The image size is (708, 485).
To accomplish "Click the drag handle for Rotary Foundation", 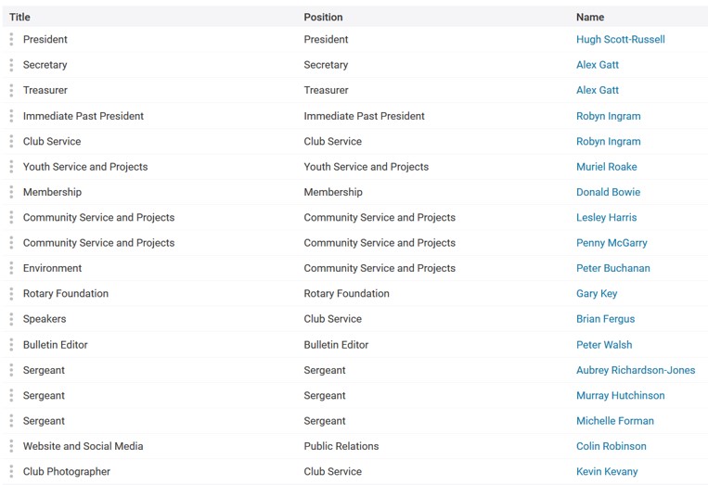I will pyautogui.click(x=11, y=293).
